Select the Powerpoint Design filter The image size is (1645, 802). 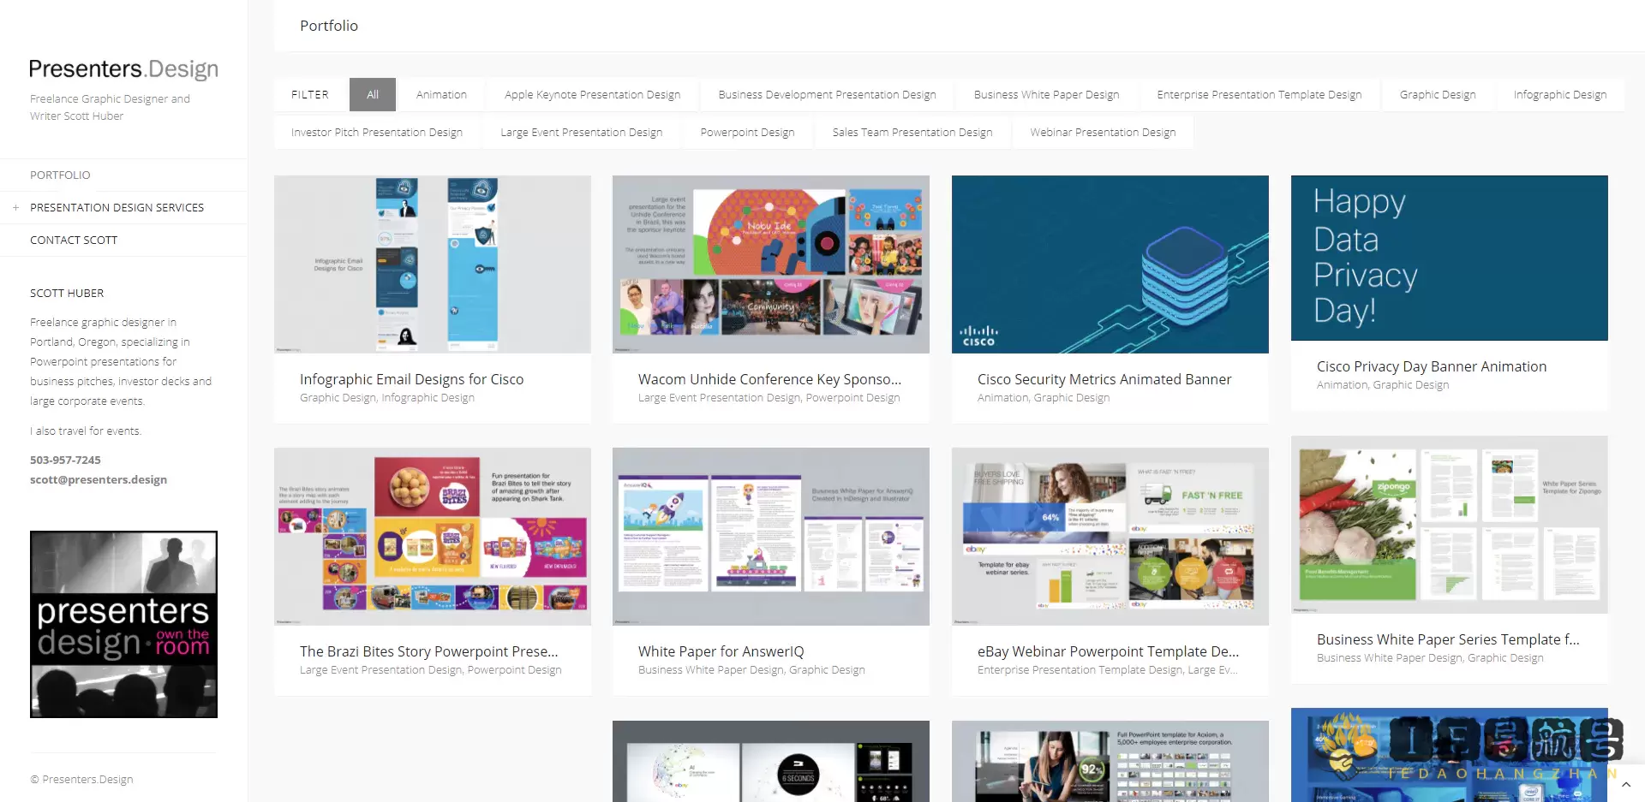click(x=747, y=132)
